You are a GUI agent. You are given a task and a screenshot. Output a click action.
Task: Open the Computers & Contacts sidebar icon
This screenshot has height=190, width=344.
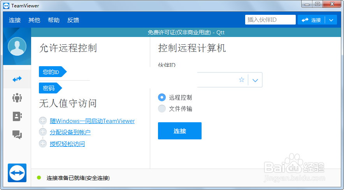coord(17,116)
